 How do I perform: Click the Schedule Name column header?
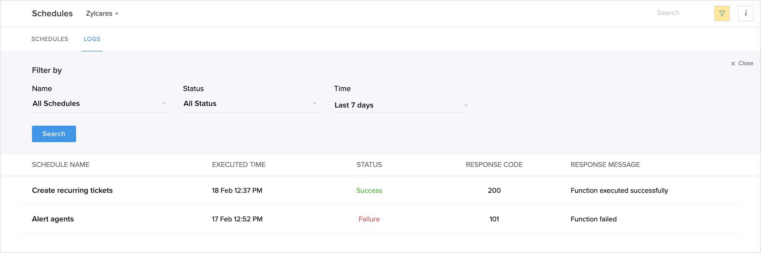pyautogui.click(x=61, y=164)
